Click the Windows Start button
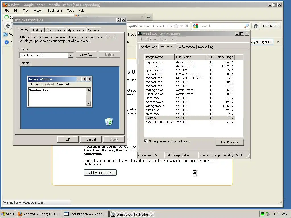 8,214
